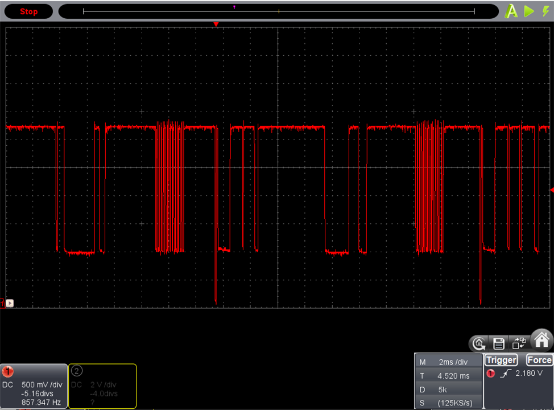554x410 pixels.
Task: Open the Trigger menu button
Action: (x=501, y=360)
